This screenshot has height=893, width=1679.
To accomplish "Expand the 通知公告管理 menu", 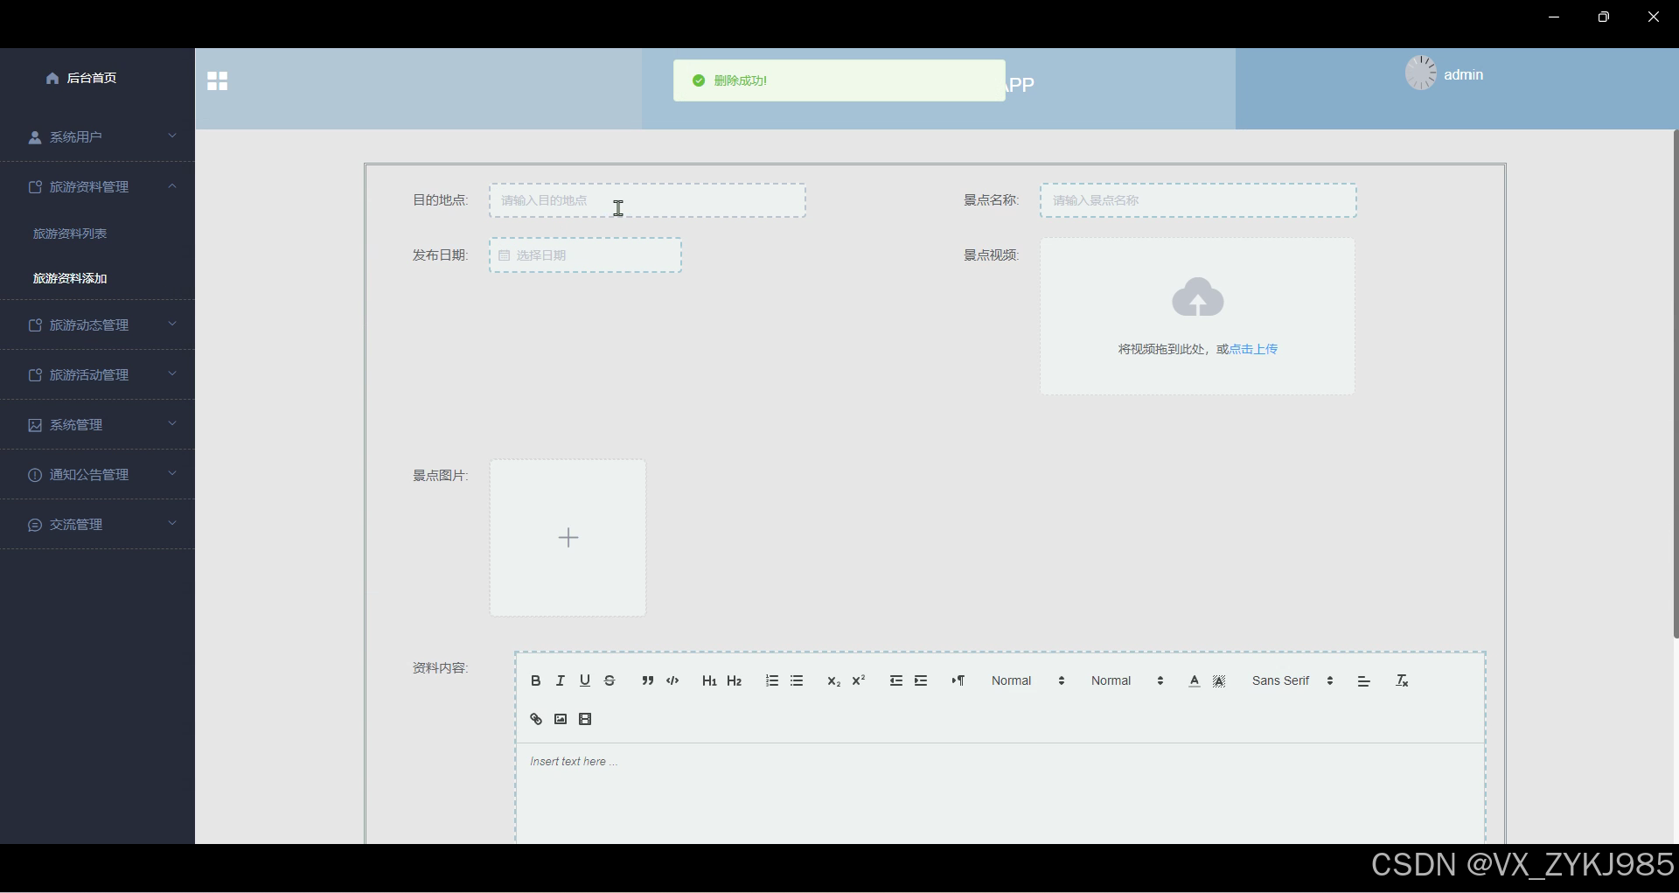I will click(97, 475).
